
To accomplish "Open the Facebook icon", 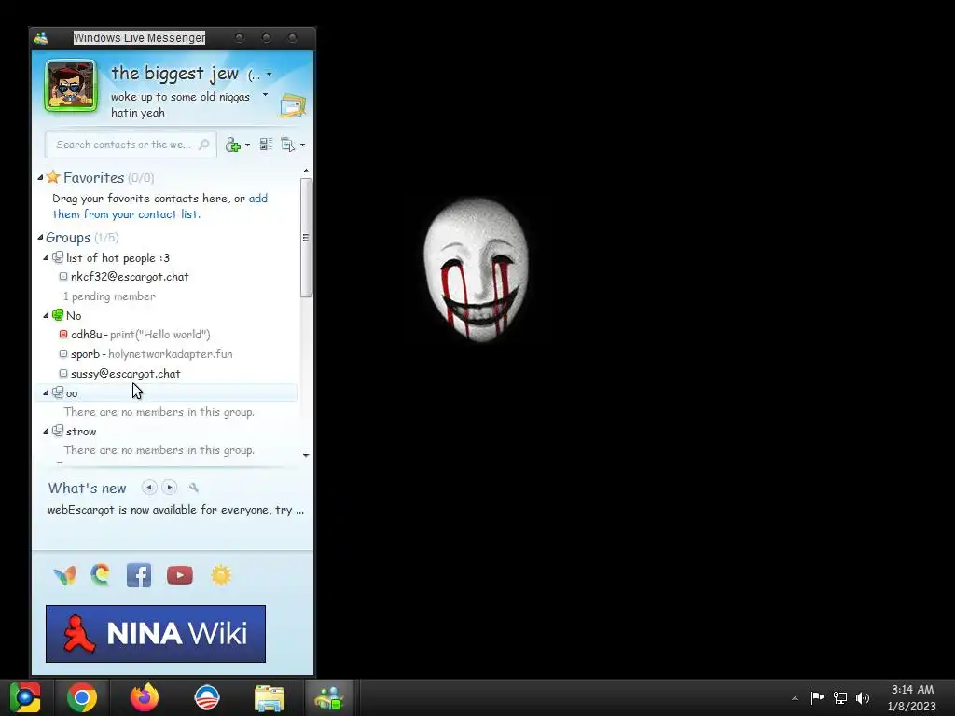I will (x=139, y=575).
